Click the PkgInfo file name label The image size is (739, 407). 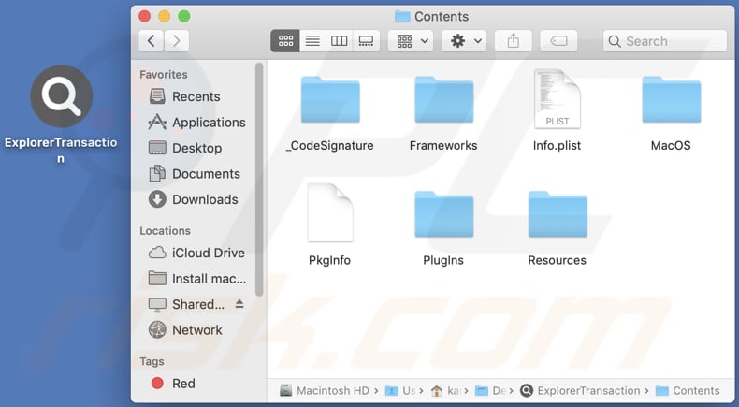[329, 260]
